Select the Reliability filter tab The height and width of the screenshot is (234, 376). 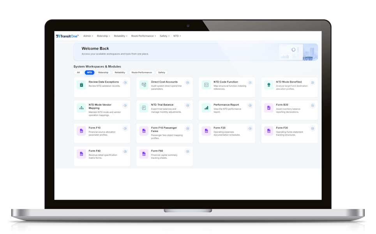pos(120,73)
